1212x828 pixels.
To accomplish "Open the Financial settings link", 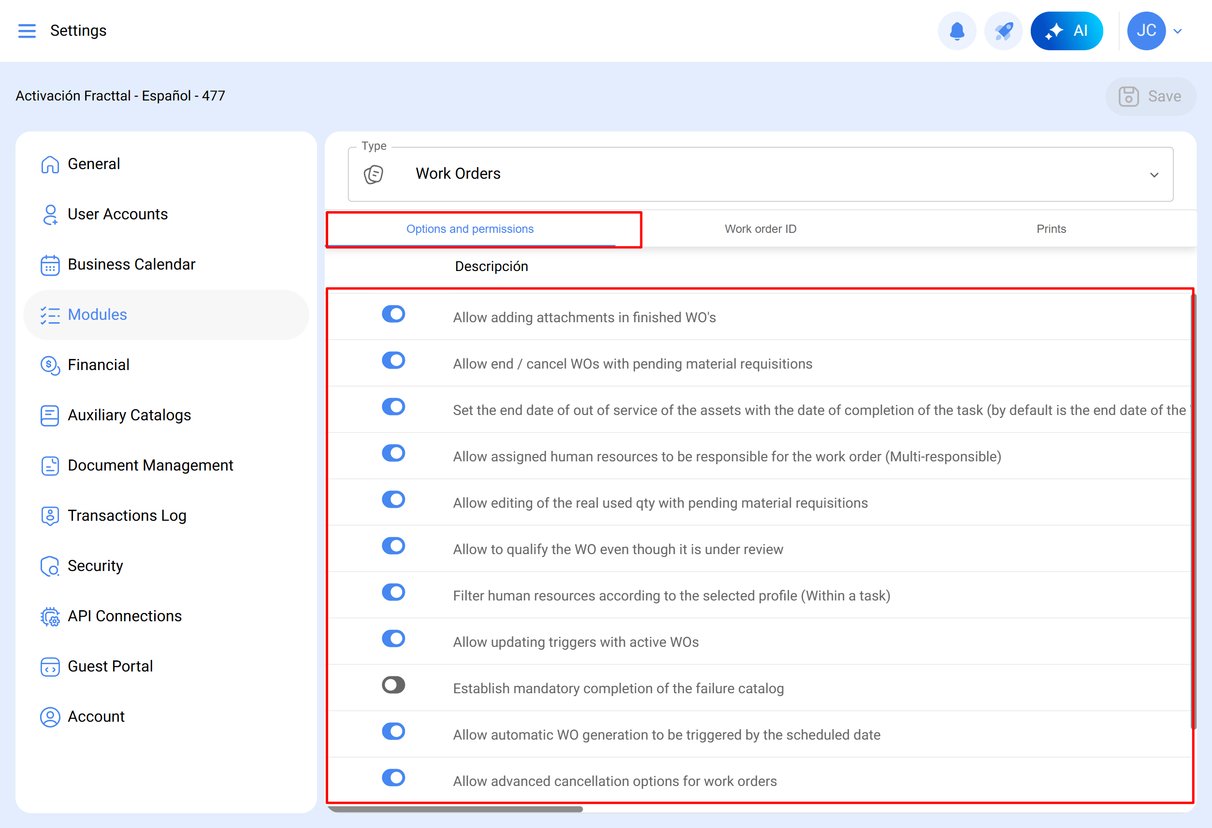I will 98,365.
